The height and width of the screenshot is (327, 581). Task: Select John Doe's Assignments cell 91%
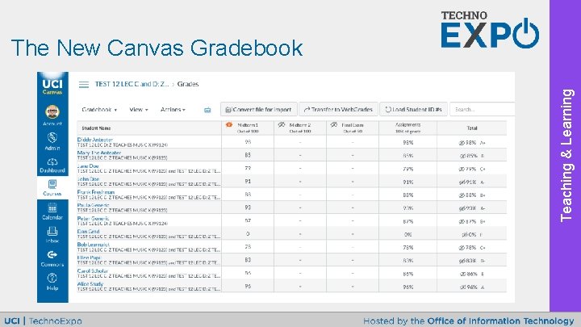408,182
